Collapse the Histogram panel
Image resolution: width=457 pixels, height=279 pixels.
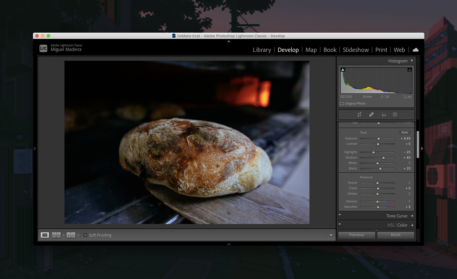(412, 61)
